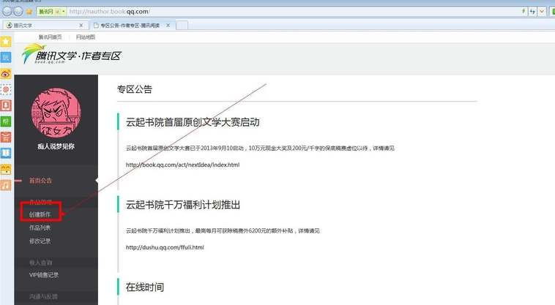Close the 腾讯文学 tab
The width and height of the screenshot is (555, 305).
pyautogui.click(x=81, y=26)
